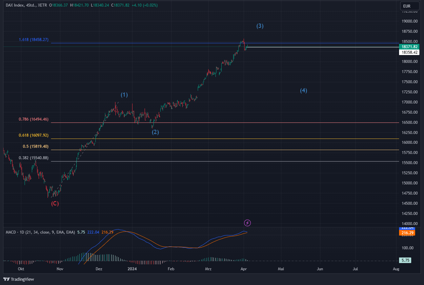Select the wave (3) annotation on the chart
This screenshot has width=424, height=285.
pos(260,26)
